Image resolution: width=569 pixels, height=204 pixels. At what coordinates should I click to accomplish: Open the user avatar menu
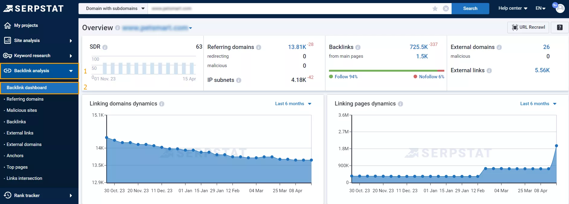tap(560, 8)
